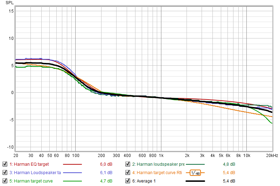Click the '4: Harman target curve Rti' label
The height and width of the screenshot is (186, 280).
[160, 173]
